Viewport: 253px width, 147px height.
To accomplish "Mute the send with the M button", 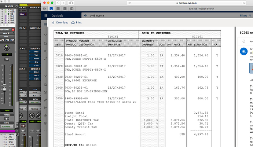I will pos(7,59).
